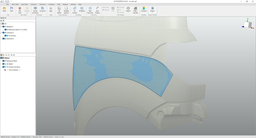This screenshot has height=138, width=256.
Task: Activate the Fillet / Chamfer tool
Action: [x=135, y=10]
